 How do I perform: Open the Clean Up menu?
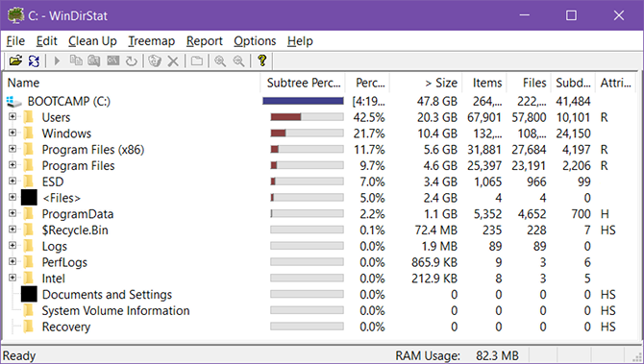point(92,41)
